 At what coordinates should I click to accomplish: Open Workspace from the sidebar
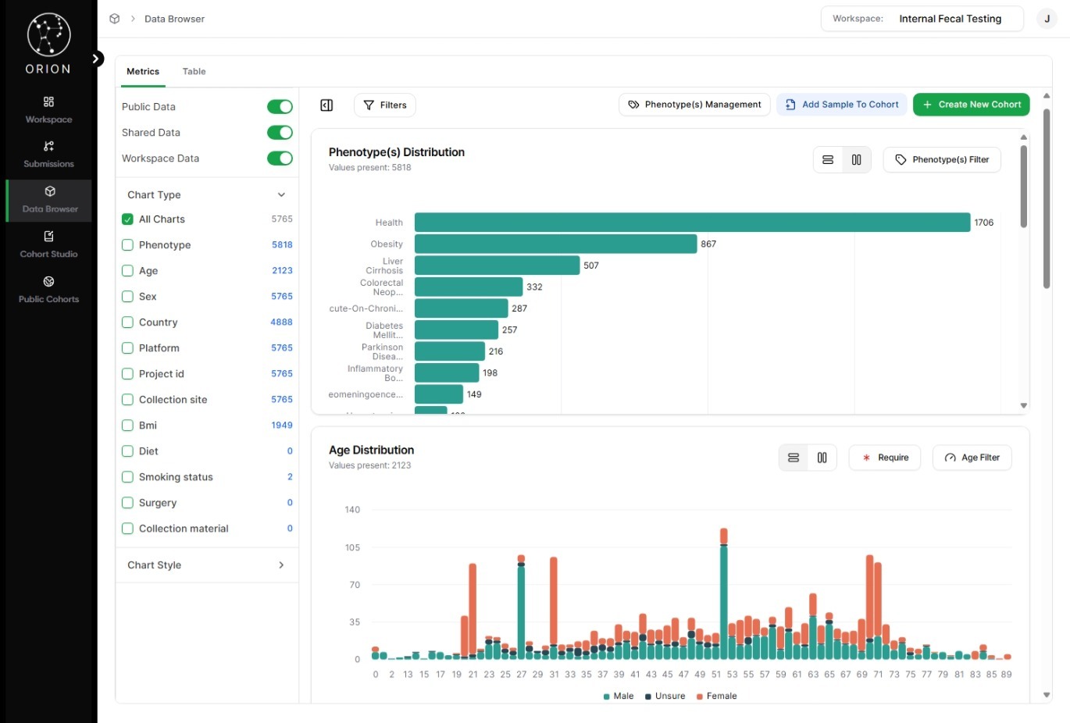click(x=48, y=109)
